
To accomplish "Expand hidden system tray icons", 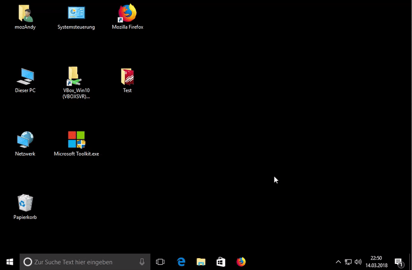I will (338, 262).
